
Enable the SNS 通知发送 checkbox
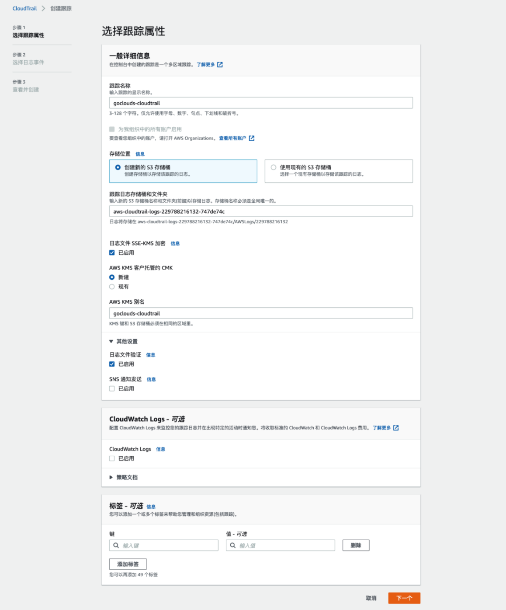coord(112,388)
